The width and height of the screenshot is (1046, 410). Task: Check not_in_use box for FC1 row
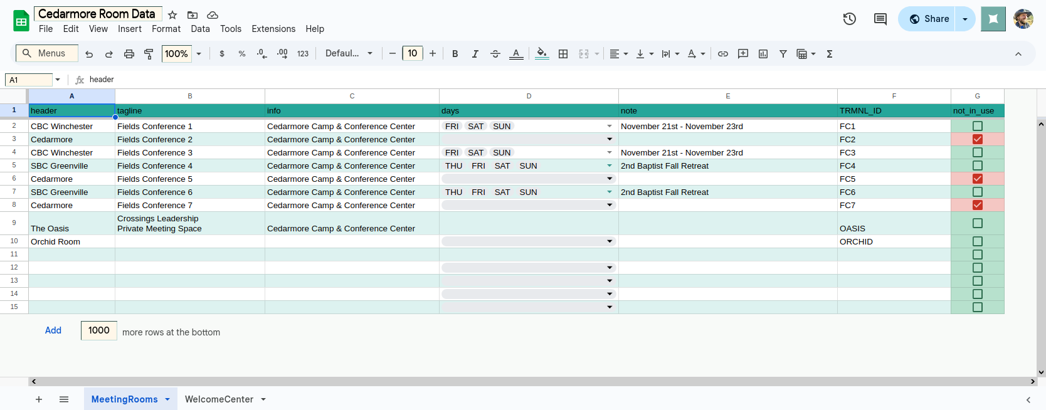[977, 126]
